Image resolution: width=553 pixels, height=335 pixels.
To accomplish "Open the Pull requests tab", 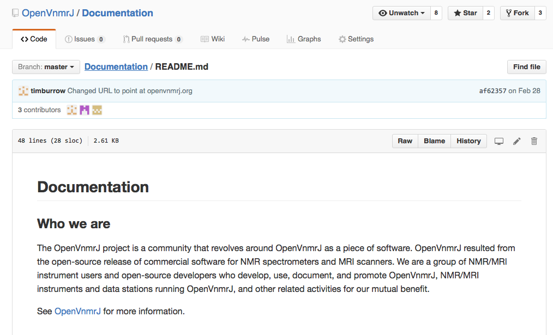I will tap(152, 39).
